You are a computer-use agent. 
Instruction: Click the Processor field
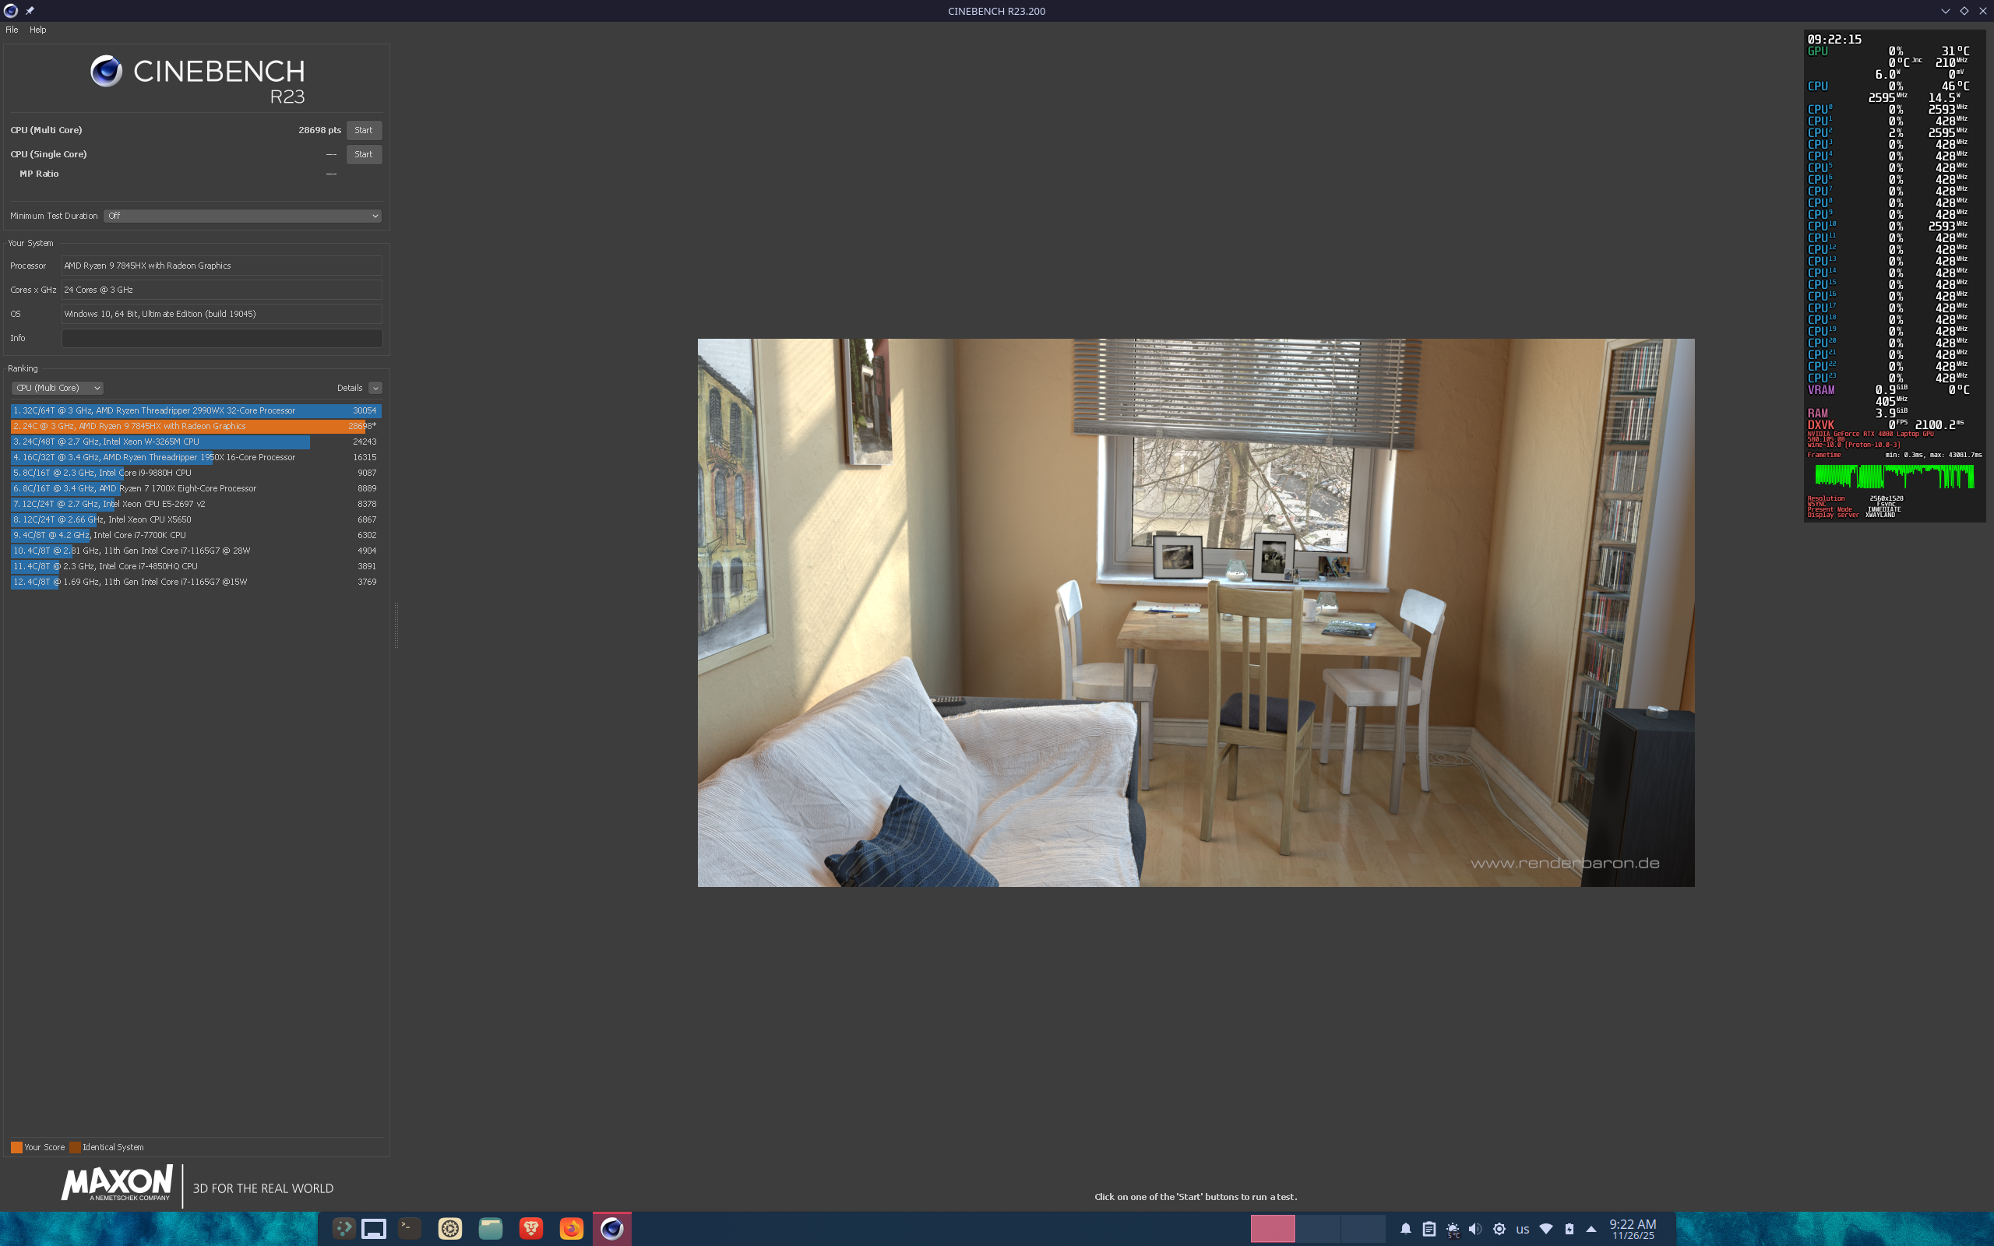222,266
